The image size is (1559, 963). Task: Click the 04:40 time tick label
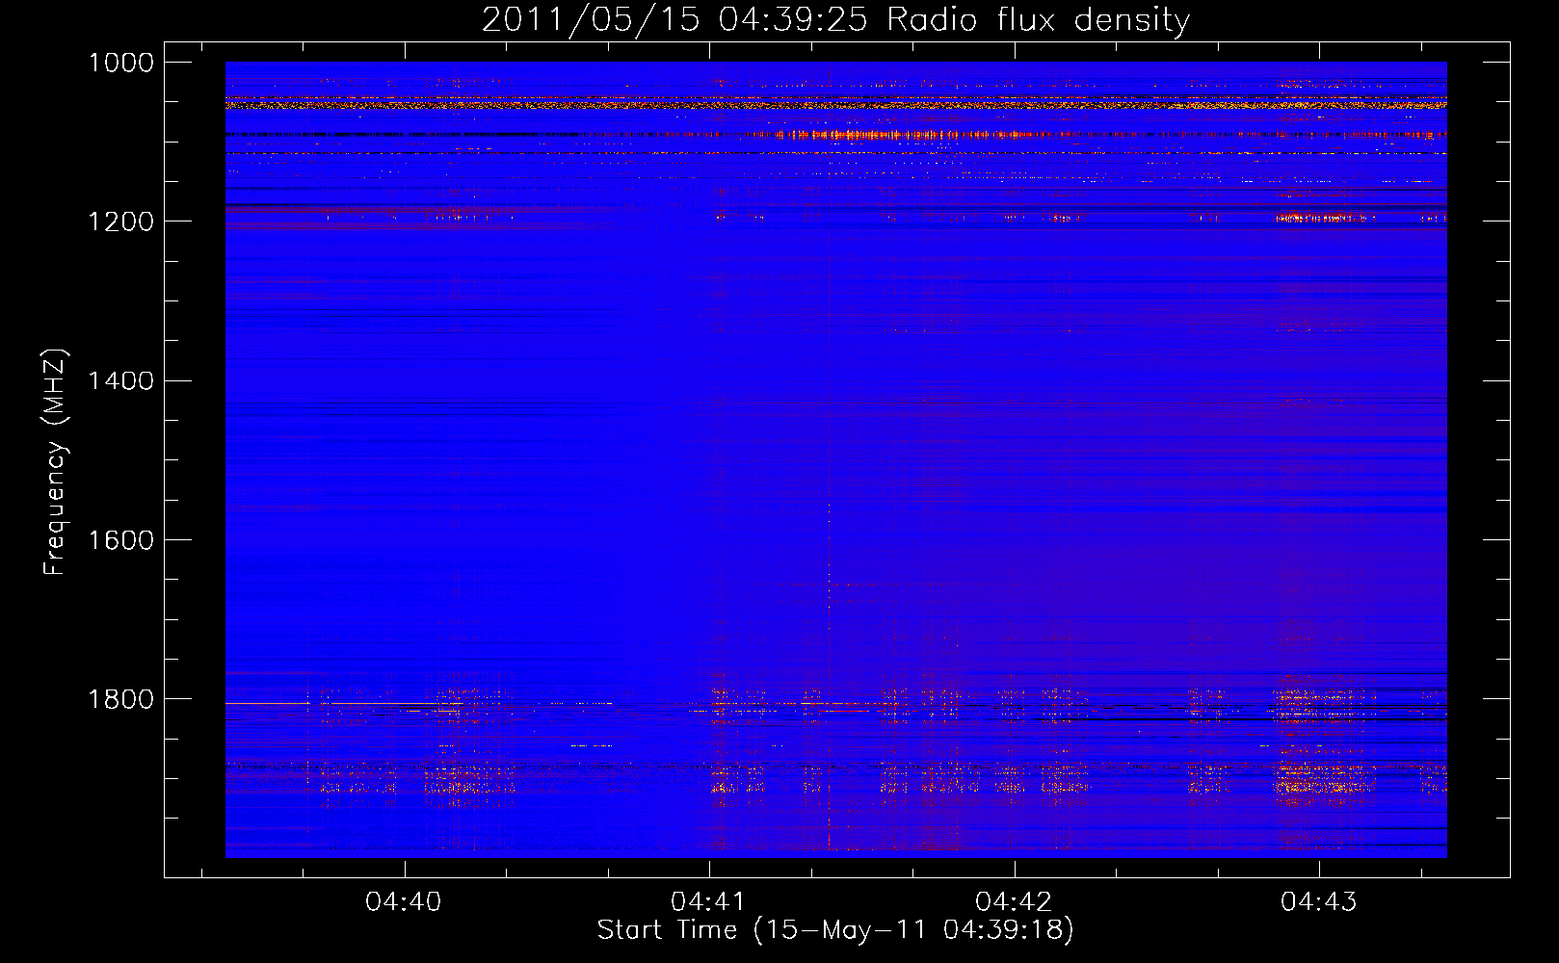404,902
